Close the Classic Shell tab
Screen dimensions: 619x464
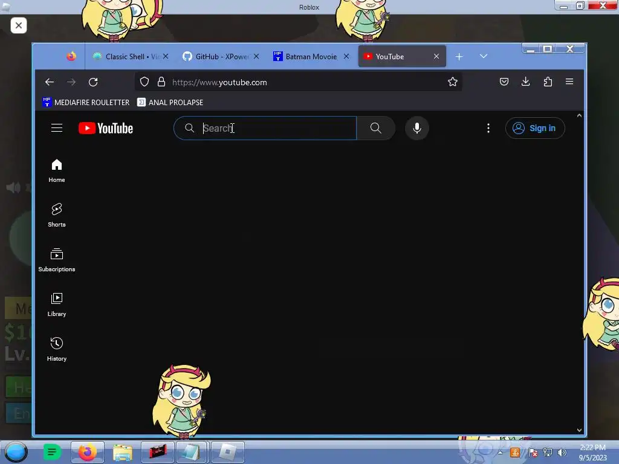click(x=166, y=56)
